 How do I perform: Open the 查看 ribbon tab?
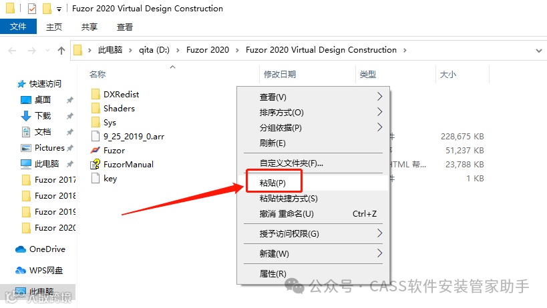tap(125, 27)
